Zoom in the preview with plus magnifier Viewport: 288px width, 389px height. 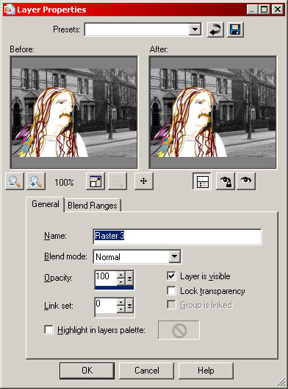36,181
